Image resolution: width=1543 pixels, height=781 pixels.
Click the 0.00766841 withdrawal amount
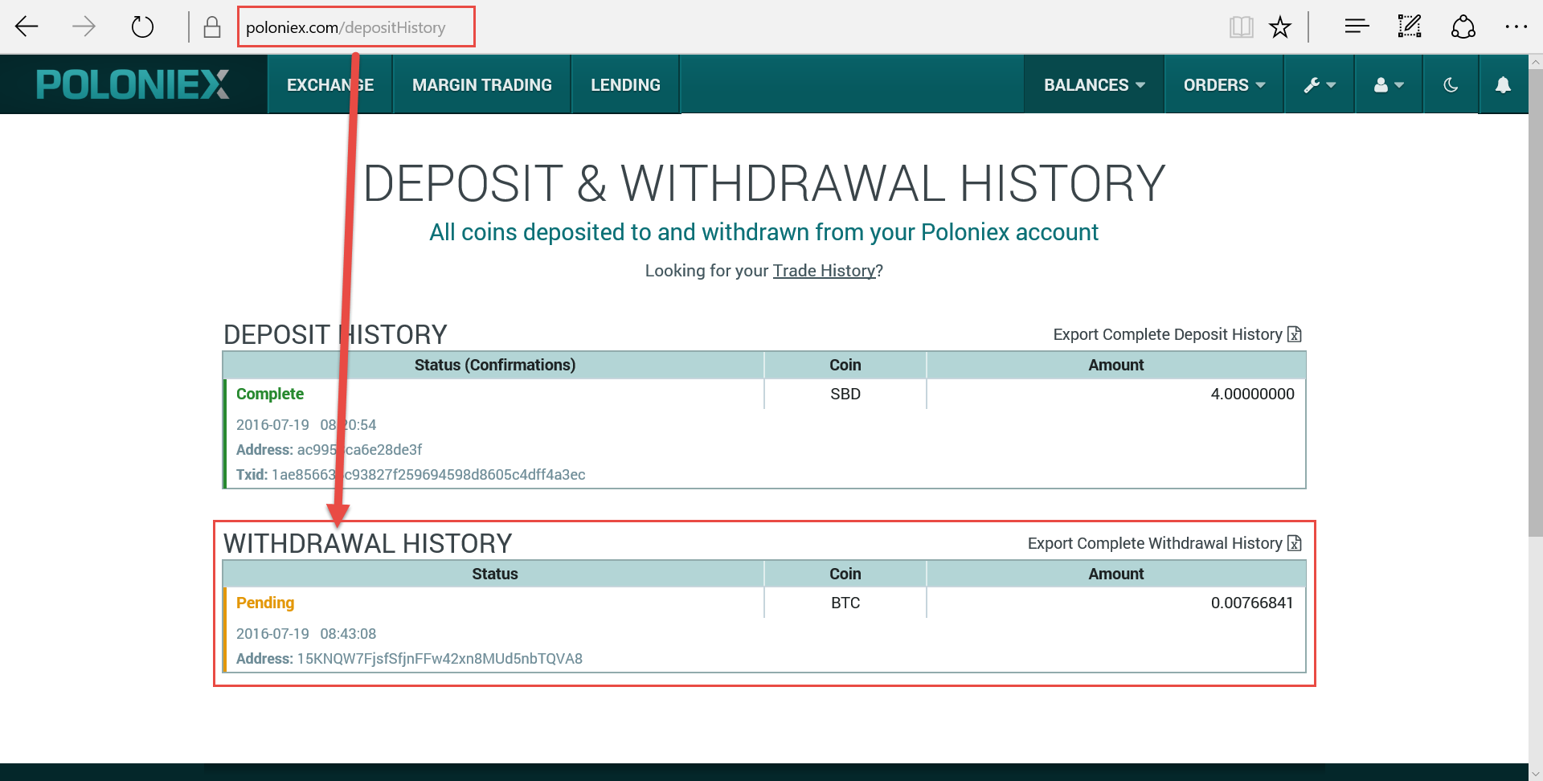pos(1252,603)
